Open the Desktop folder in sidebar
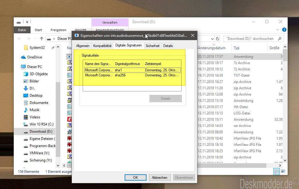 (36, 96)
